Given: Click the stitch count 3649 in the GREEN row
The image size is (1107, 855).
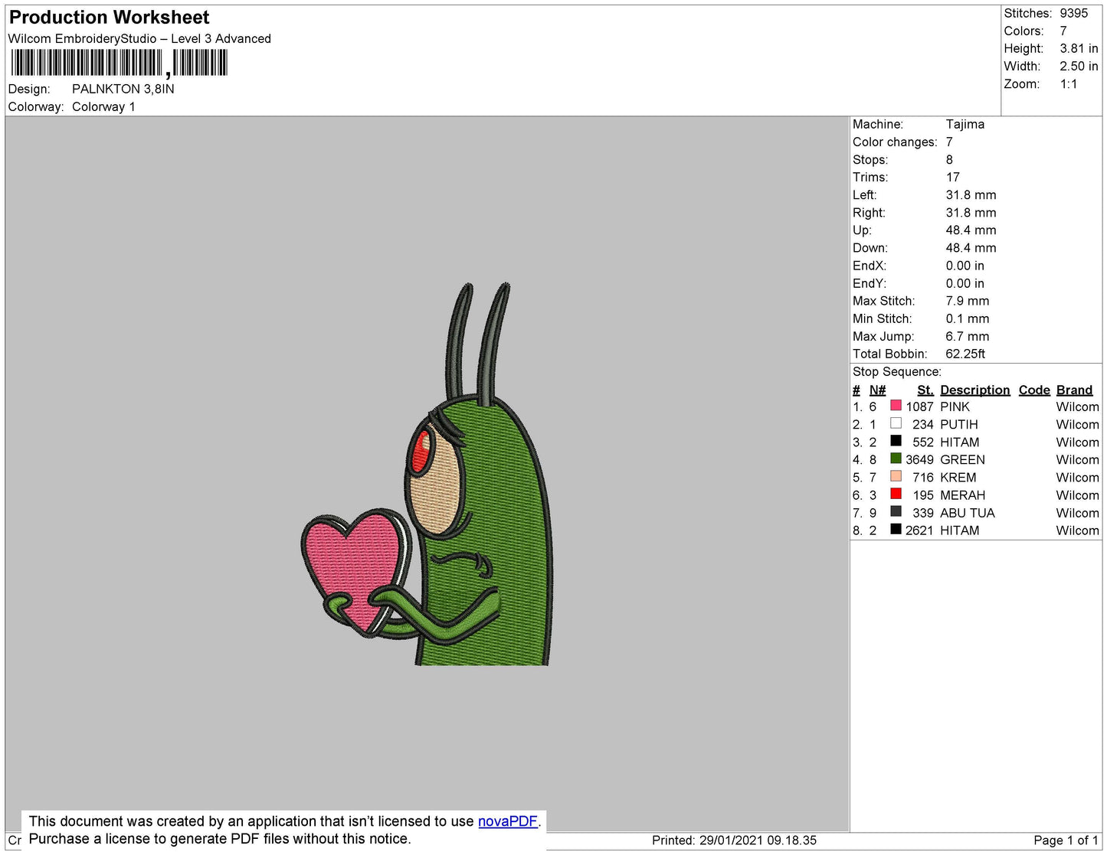Looking at the screenshot, I should coord(919,459).
